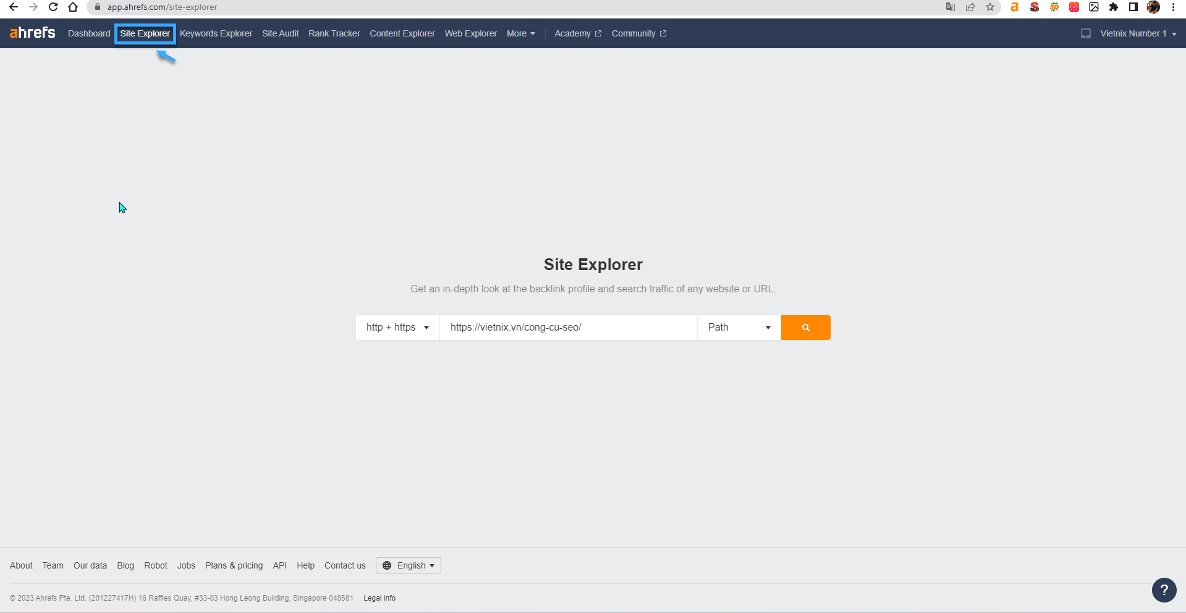Open the Vietnix Number 1 account menu
Screen dimensions: 1186x613
(x=1138, y=33)
